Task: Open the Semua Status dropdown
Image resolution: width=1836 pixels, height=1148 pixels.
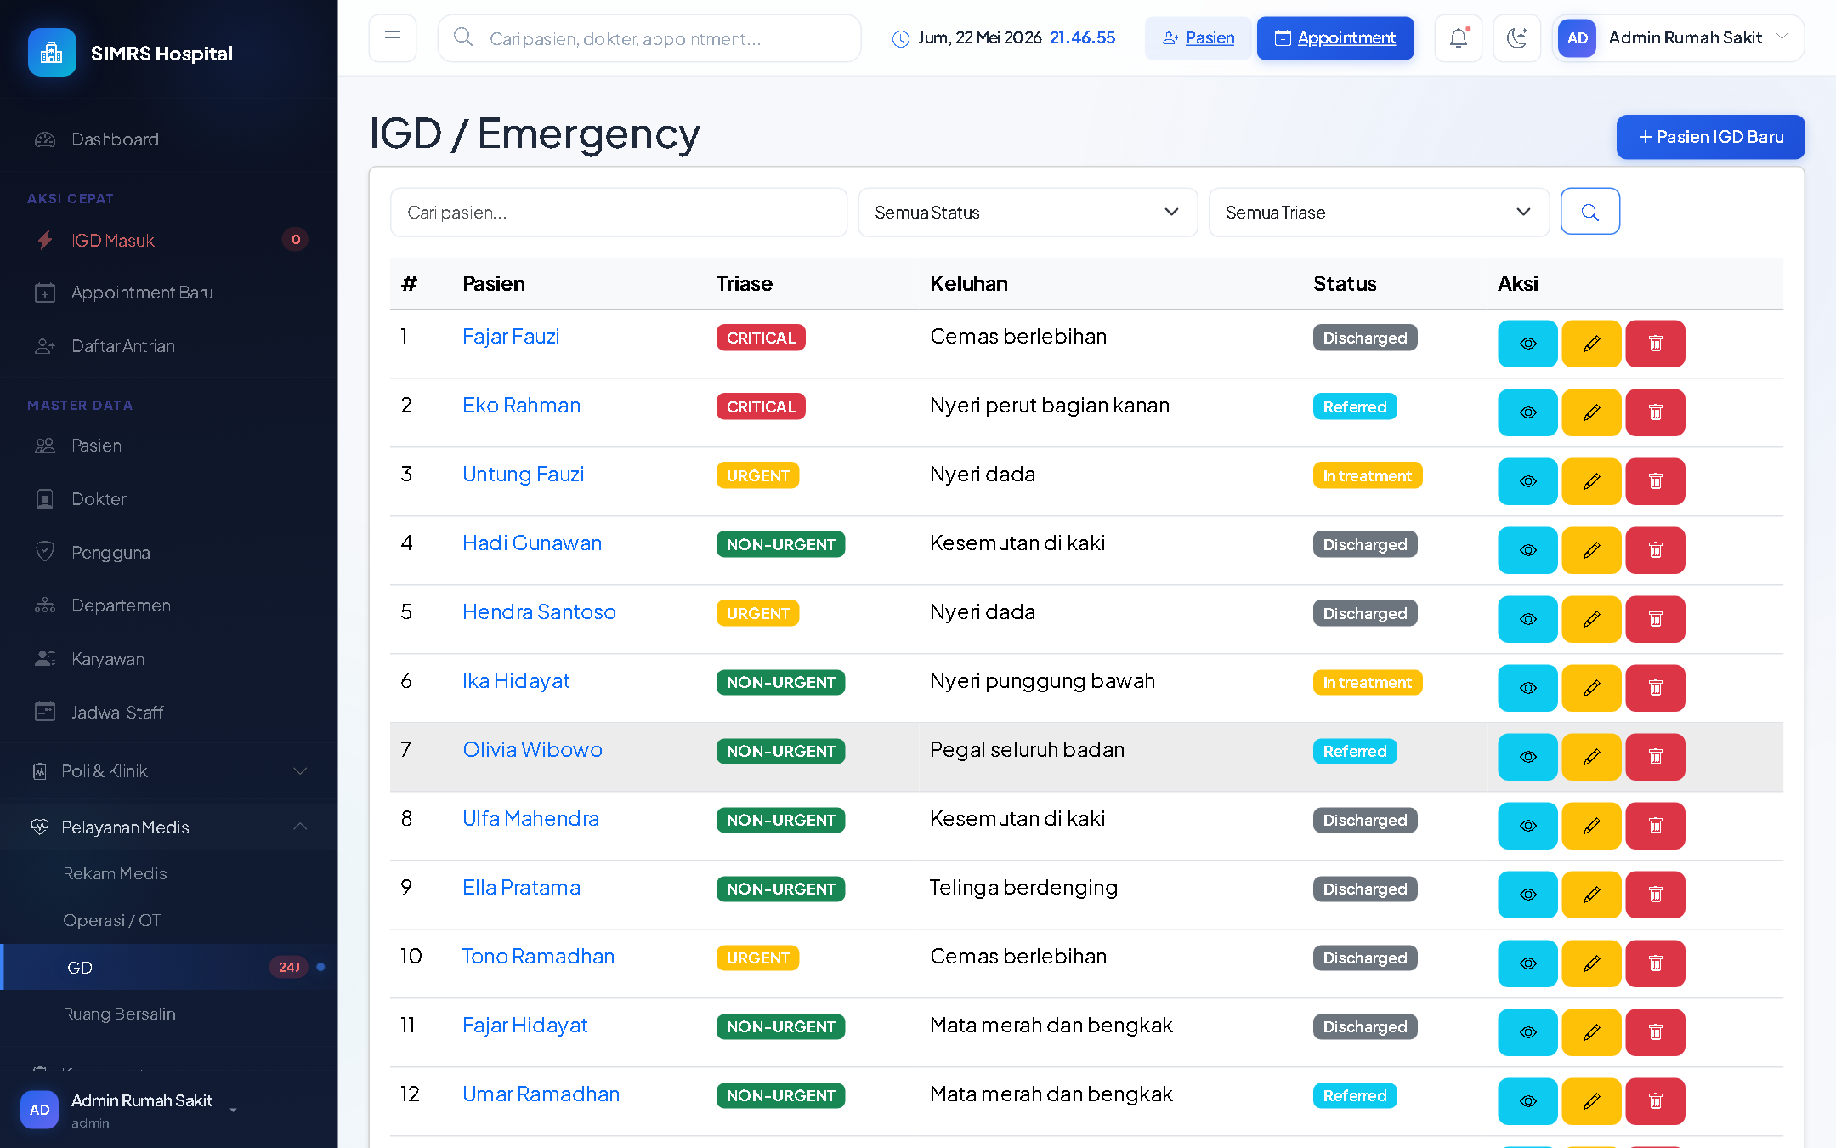Action: click(x=1028, y=213)
